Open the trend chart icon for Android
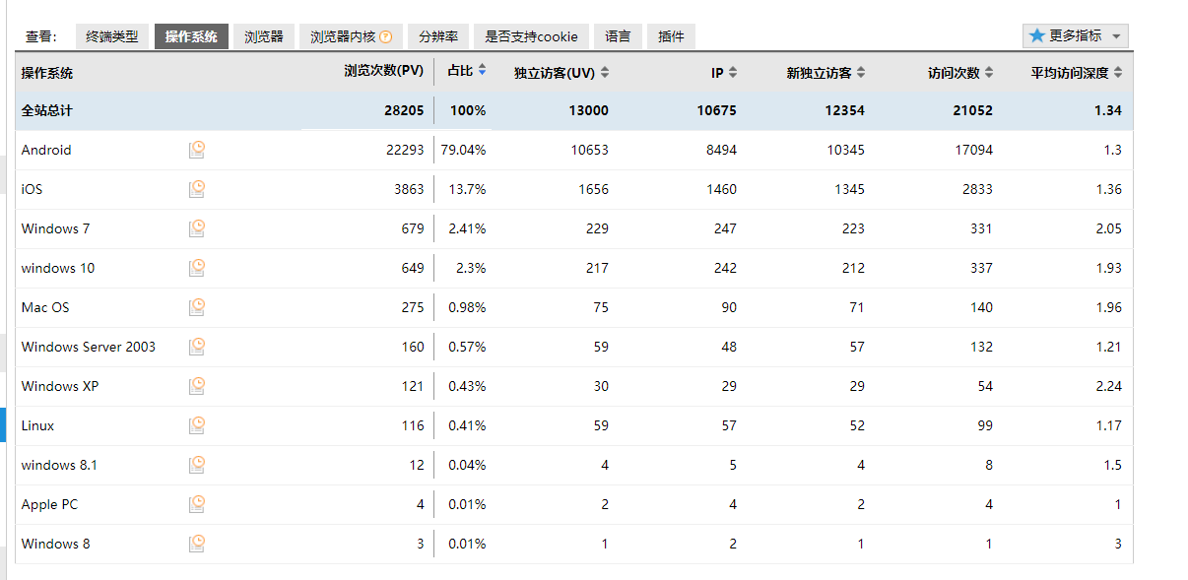 coord(196,150)
